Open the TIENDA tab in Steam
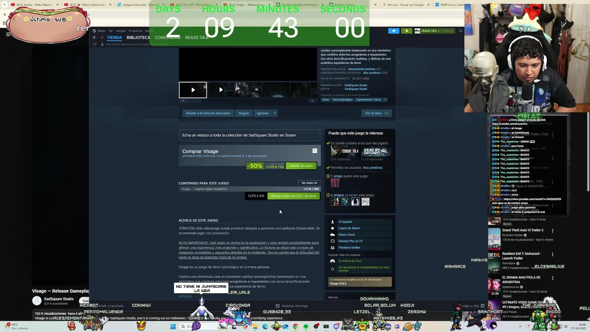Viewport: 590px width, 332px height. click(x=114, y=37)
